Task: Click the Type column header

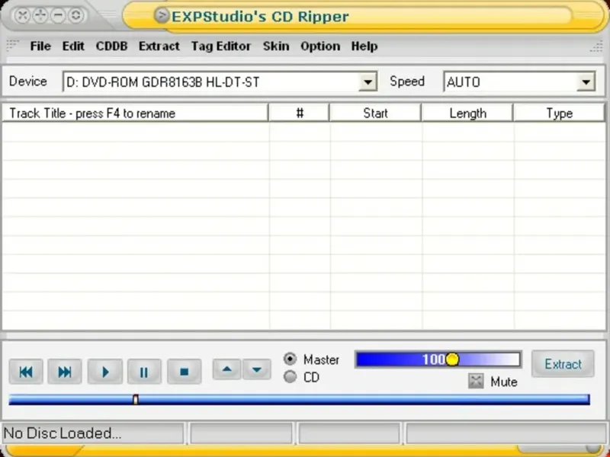Action: click(x=560, y=113)
